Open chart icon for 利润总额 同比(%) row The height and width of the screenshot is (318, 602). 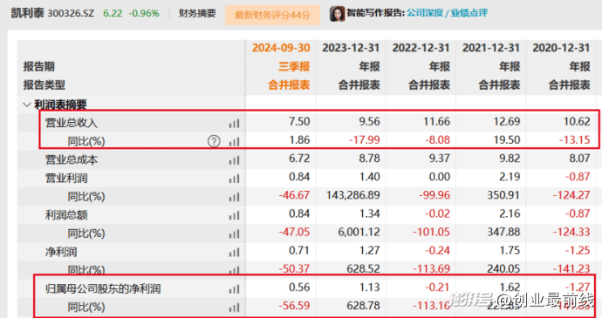pos(234,233)
